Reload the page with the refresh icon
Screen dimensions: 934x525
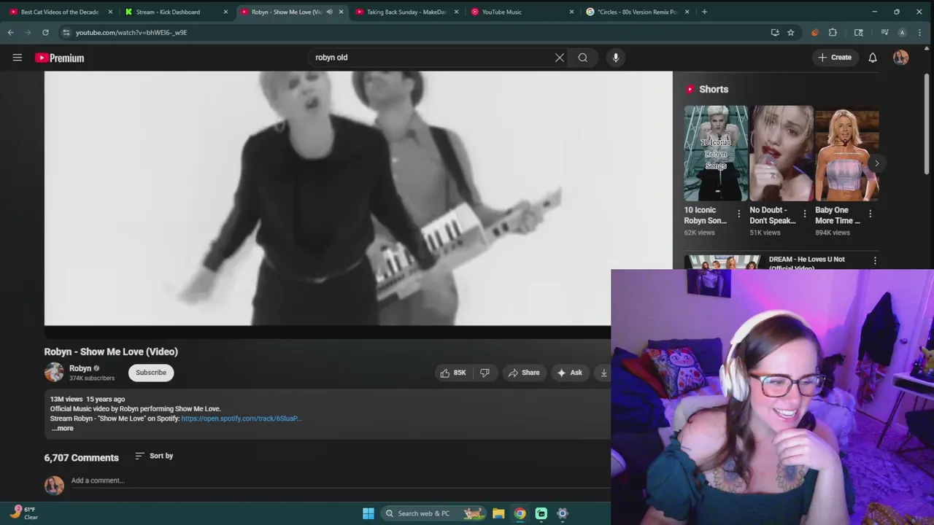(x=45, y=33)
